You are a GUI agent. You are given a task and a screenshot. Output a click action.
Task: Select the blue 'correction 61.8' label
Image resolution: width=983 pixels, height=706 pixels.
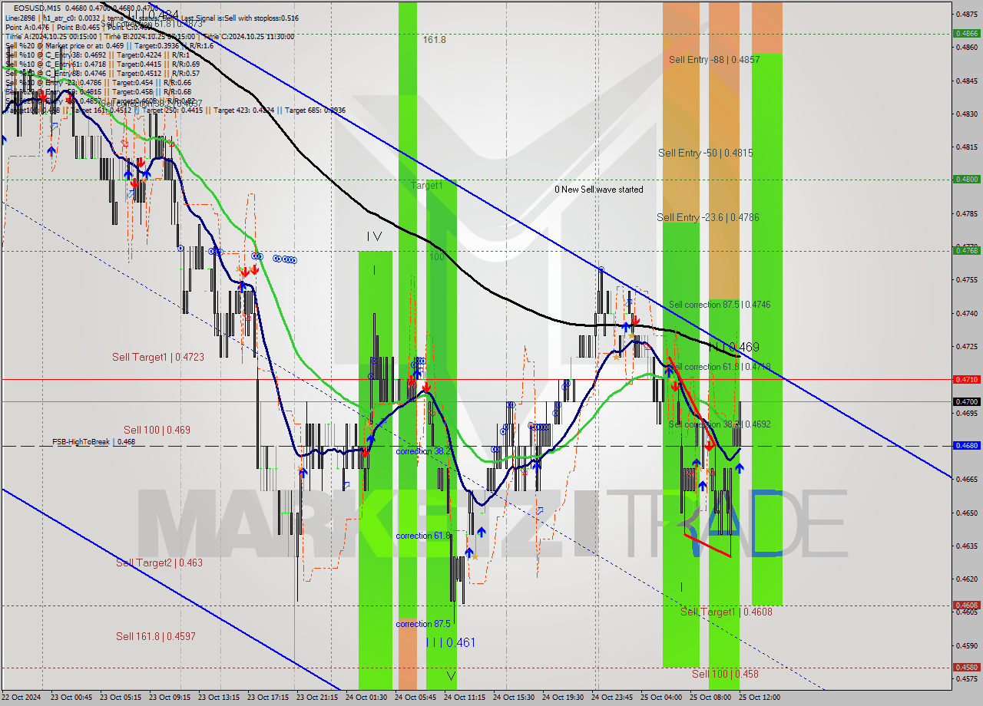423,536
